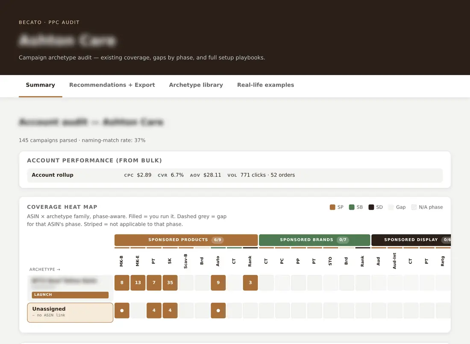Click the LAUNCH phase badge
The height and width of the screenshot is (344, 470).
(x=70, y=295)
